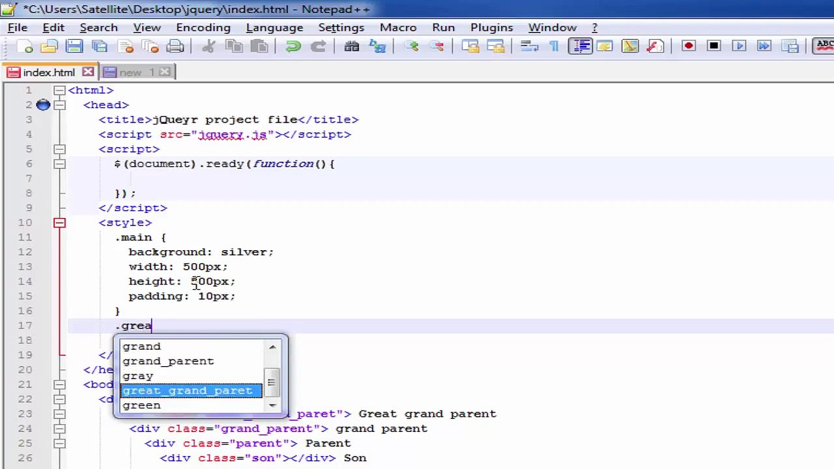Click the Replace toolbar icon
This screenshot has height=469, width=834.
pos(377,46)
